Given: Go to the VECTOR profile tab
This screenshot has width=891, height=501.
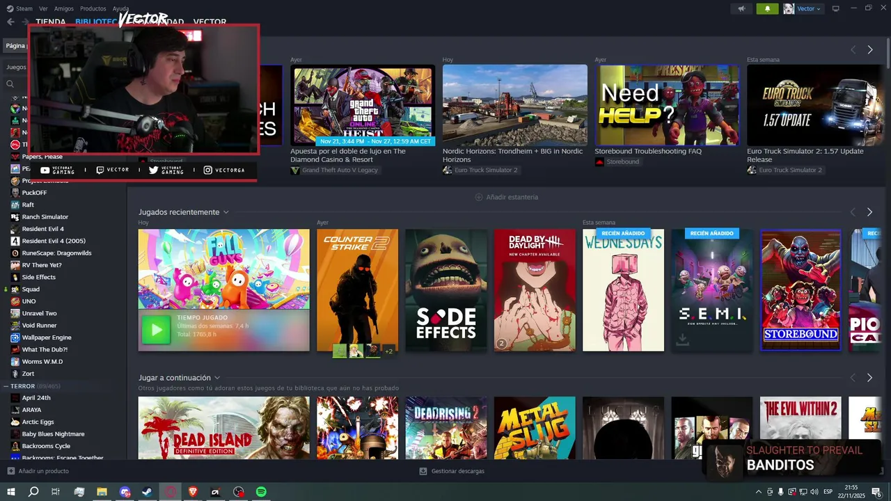Looking at the screenshot, I should 210,22.
